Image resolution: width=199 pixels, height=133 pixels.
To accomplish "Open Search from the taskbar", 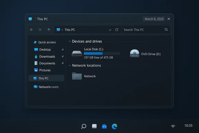I will (84, 126).
